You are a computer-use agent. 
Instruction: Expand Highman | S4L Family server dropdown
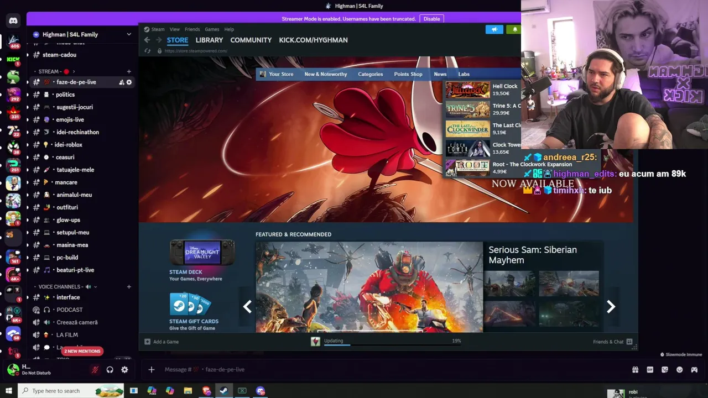[x=129, y=34]
